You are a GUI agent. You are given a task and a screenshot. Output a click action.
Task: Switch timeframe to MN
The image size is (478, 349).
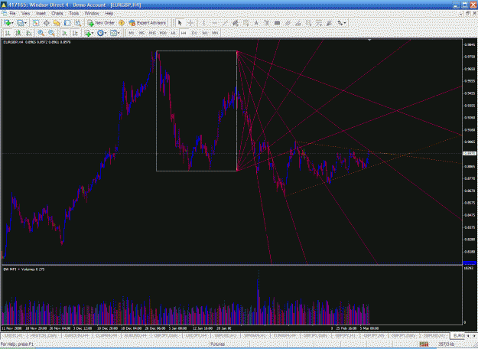pos(215,33)
